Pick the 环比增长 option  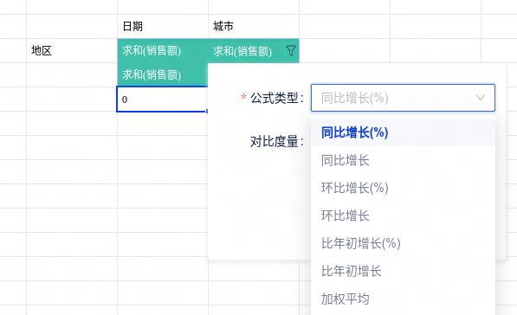[403, 215]
